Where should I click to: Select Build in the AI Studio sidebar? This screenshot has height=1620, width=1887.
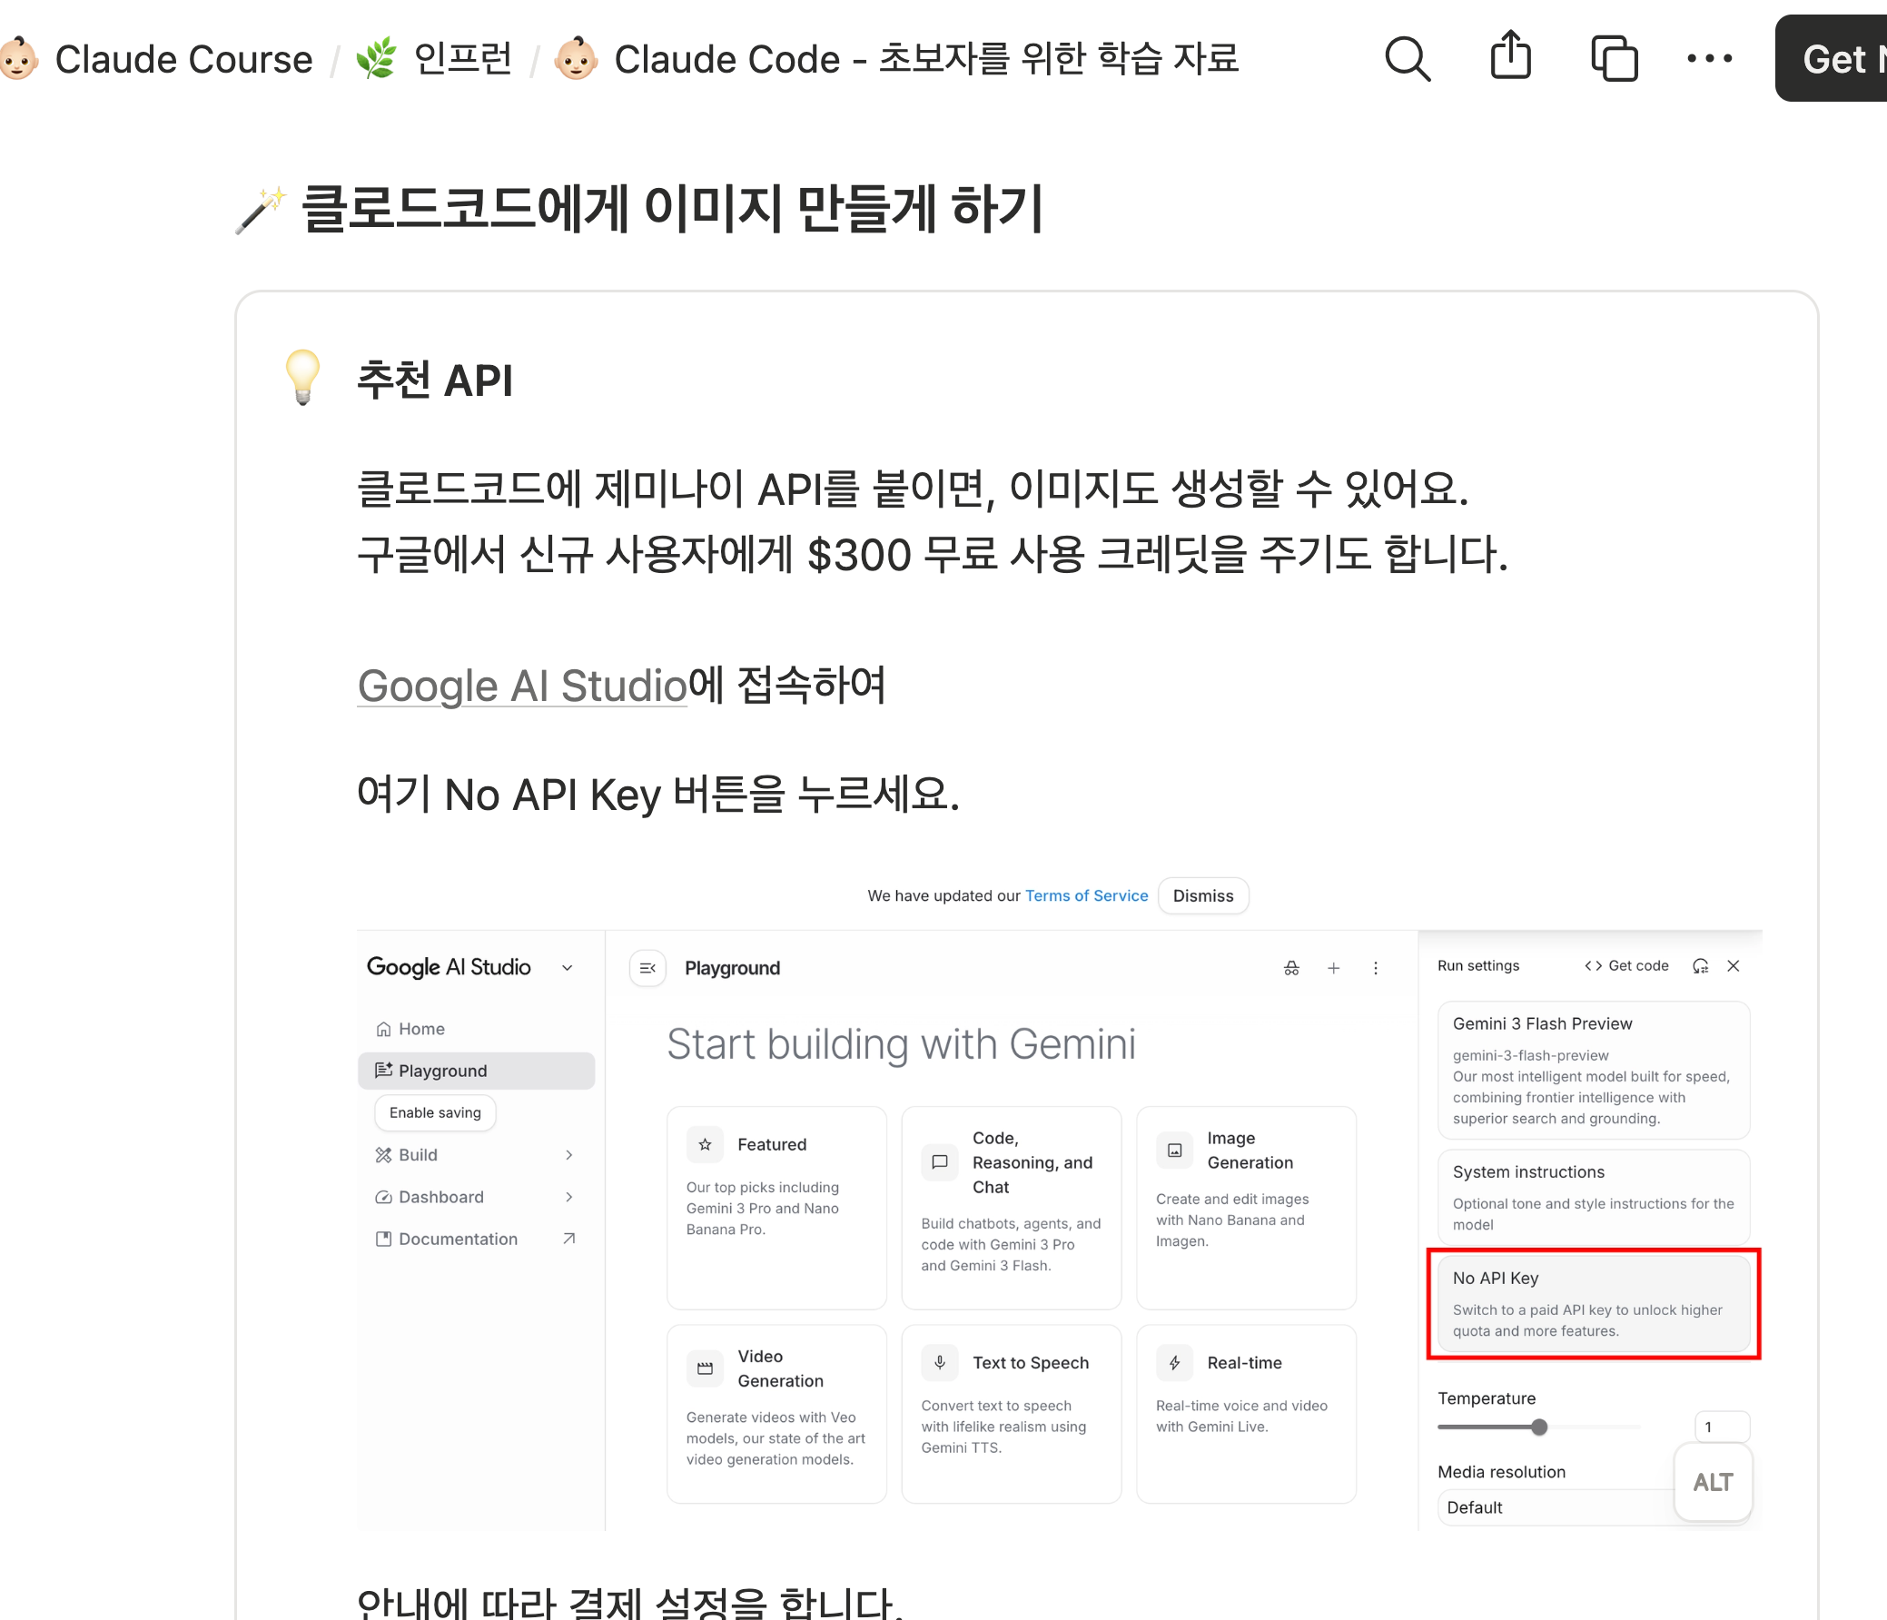(x=477, y=1155)
